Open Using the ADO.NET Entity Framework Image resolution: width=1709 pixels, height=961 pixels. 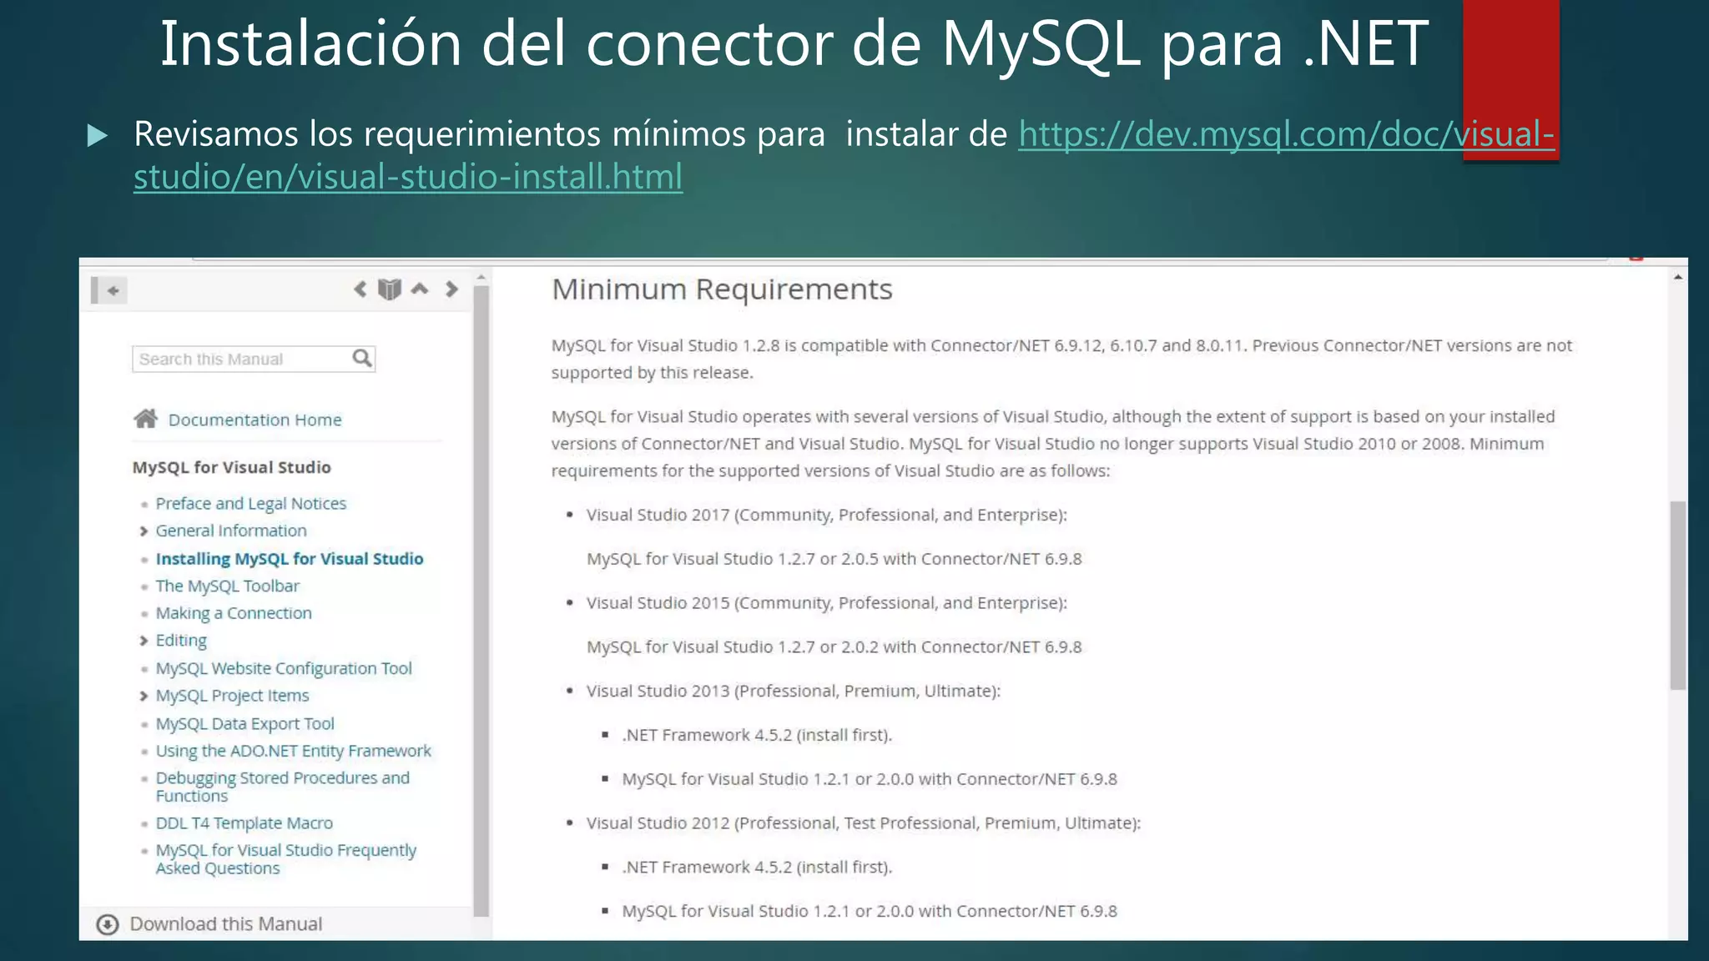293,751
